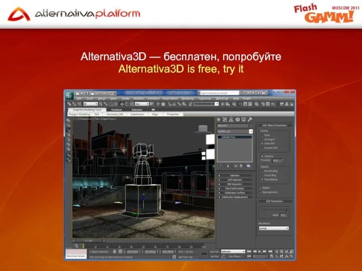This screenshot has height=271, width=362.
Task: Click the Help question mark icon
Action: [263, 93]
